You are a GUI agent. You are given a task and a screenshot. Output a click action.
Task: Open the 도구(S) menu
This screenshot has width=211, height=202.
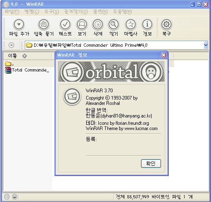pyautogui.click(x=52, y=12)
